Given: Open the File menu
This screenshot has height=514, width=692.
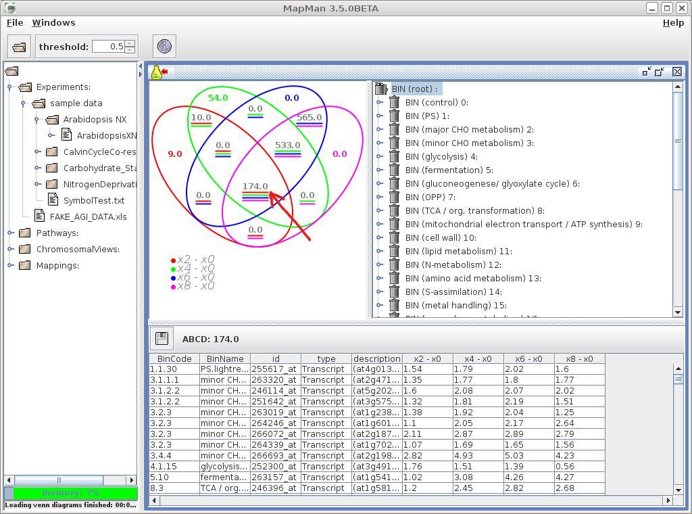Looking at the screenshot, I should click(x=15, y=22).
